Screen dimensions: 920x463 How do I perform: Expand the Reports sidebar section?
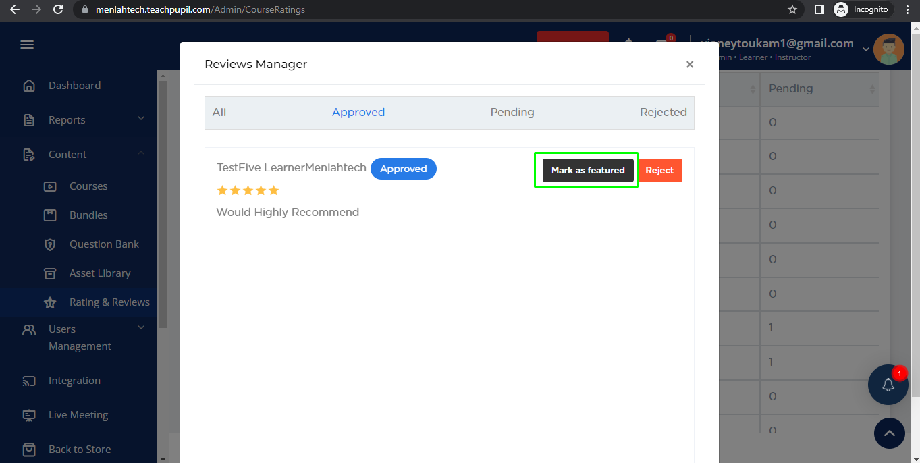click(141, 119)
